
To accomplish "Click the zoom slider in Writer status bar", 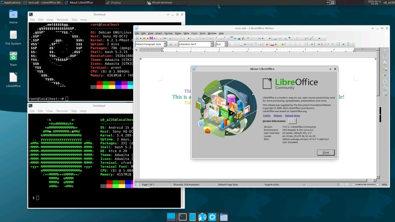I will click(x=366, y=185).
